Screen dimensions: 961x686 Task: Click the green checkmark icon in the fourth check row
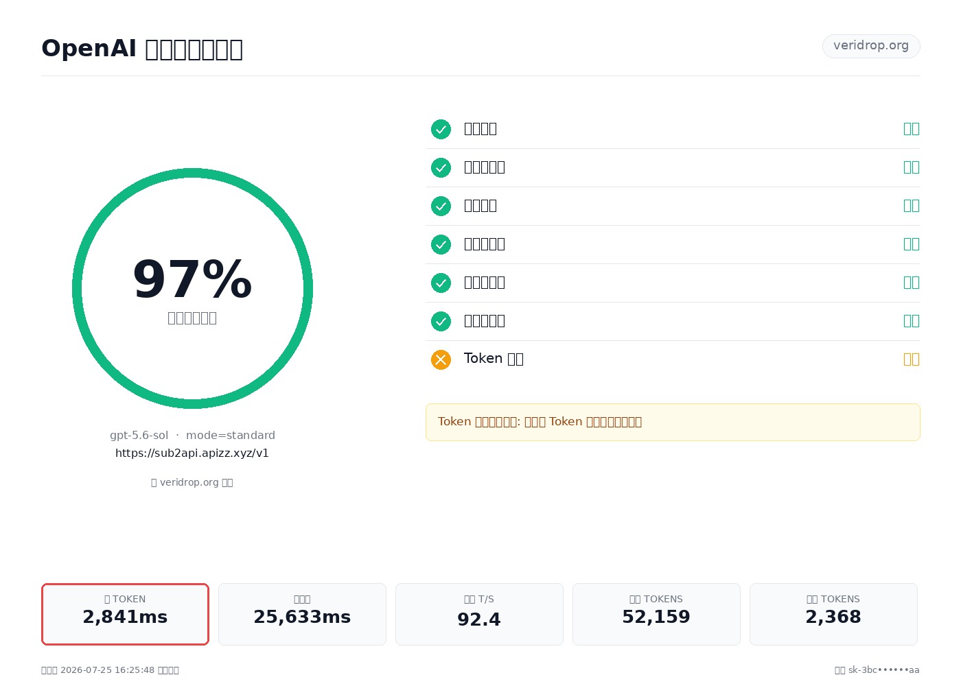pyautogui.click(x=441, y=244)
